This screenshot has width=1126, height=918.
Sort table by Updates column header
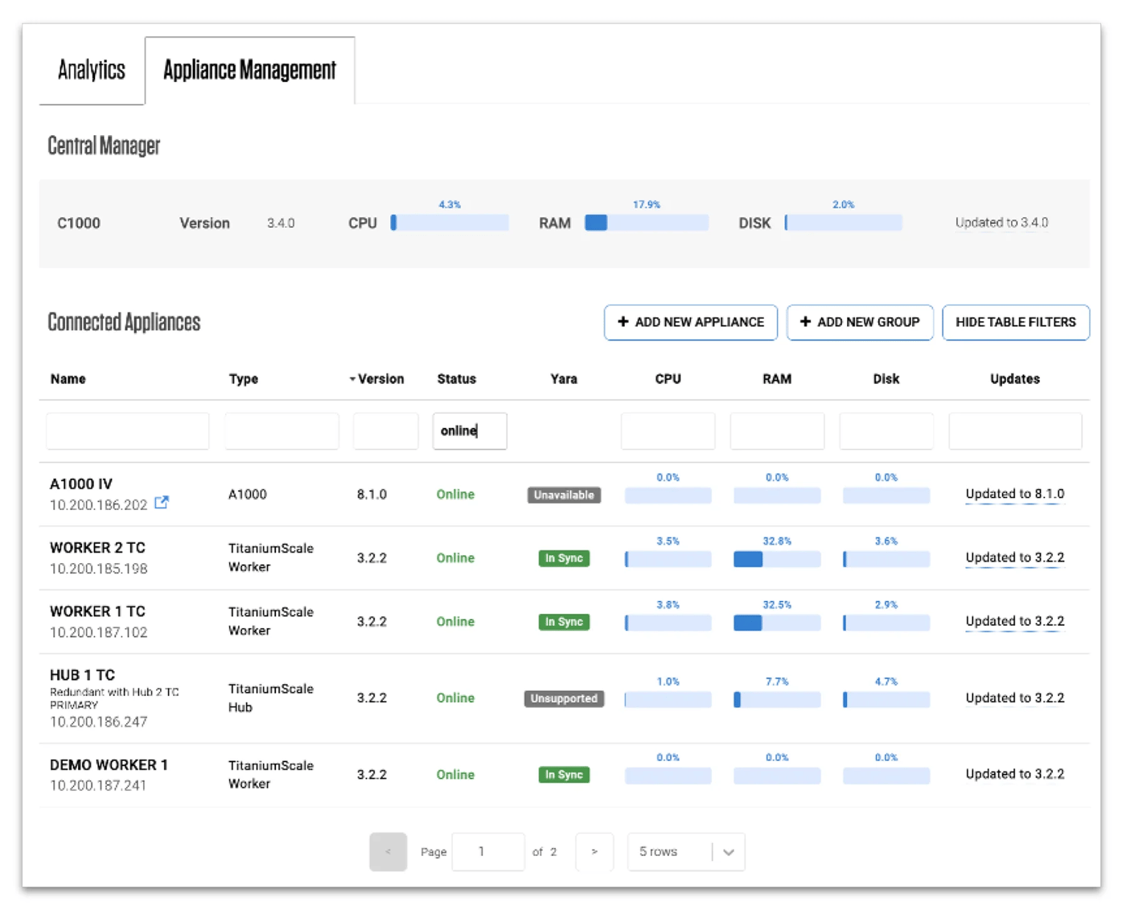[1015, 379]
